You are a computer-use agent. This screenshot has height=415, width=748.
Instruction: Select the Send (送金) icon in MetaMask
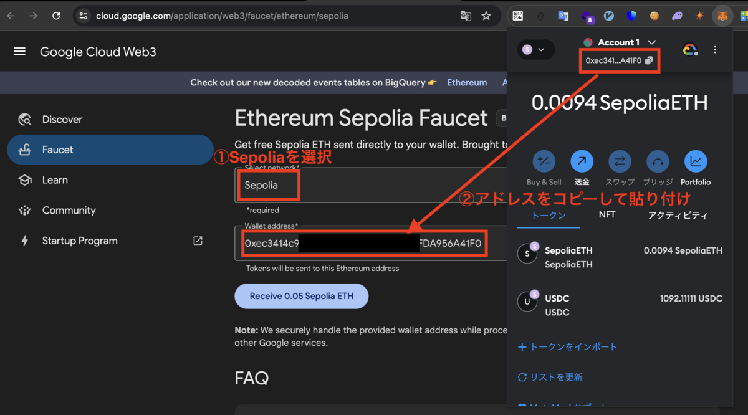tap(582, 161)
